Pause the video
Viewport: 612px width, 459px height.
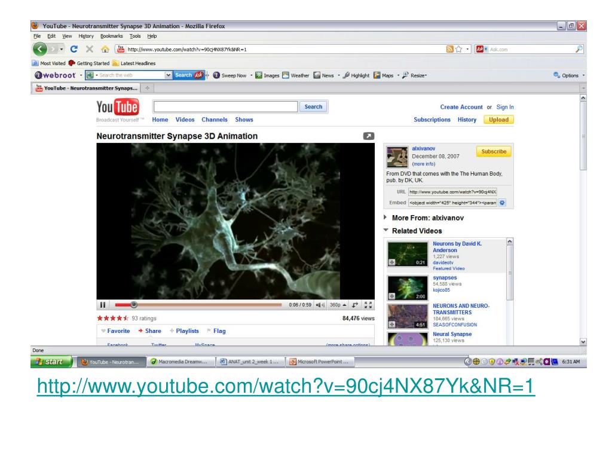click(x=103, y=305)
